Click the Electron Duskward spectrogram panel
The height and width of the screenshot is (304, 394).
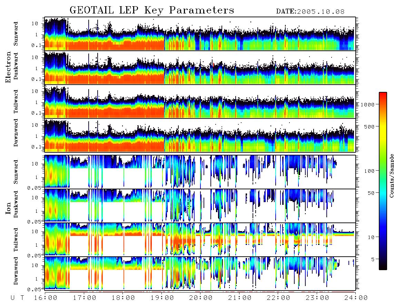(x=200, y=67)
